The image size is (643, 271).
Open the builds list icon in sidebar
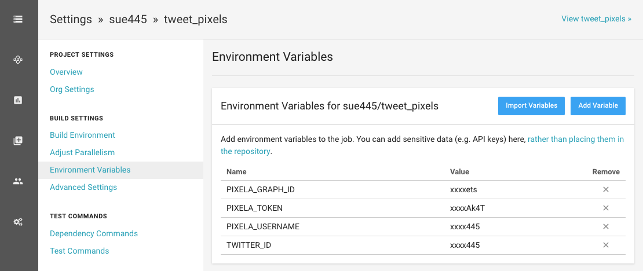coord(18,19)
